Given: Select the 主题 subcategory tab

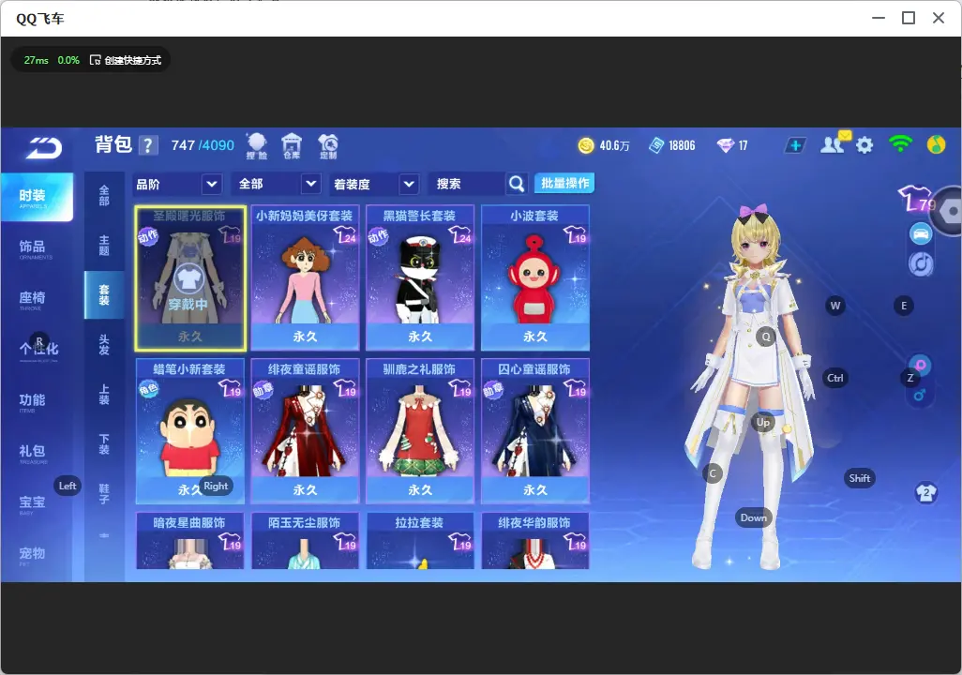Looking at the screenshot, I should (x=104, y=245).
